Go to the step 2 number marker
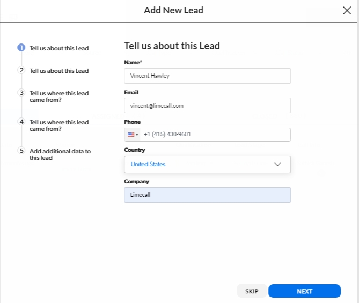 tap(21, 70)
